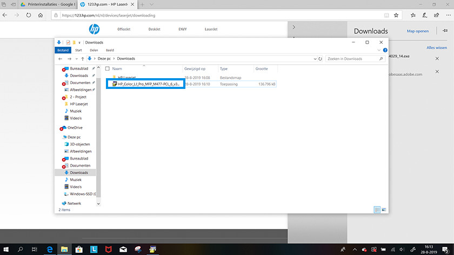Open the Bestand tab in Explorer

point(63,50)
